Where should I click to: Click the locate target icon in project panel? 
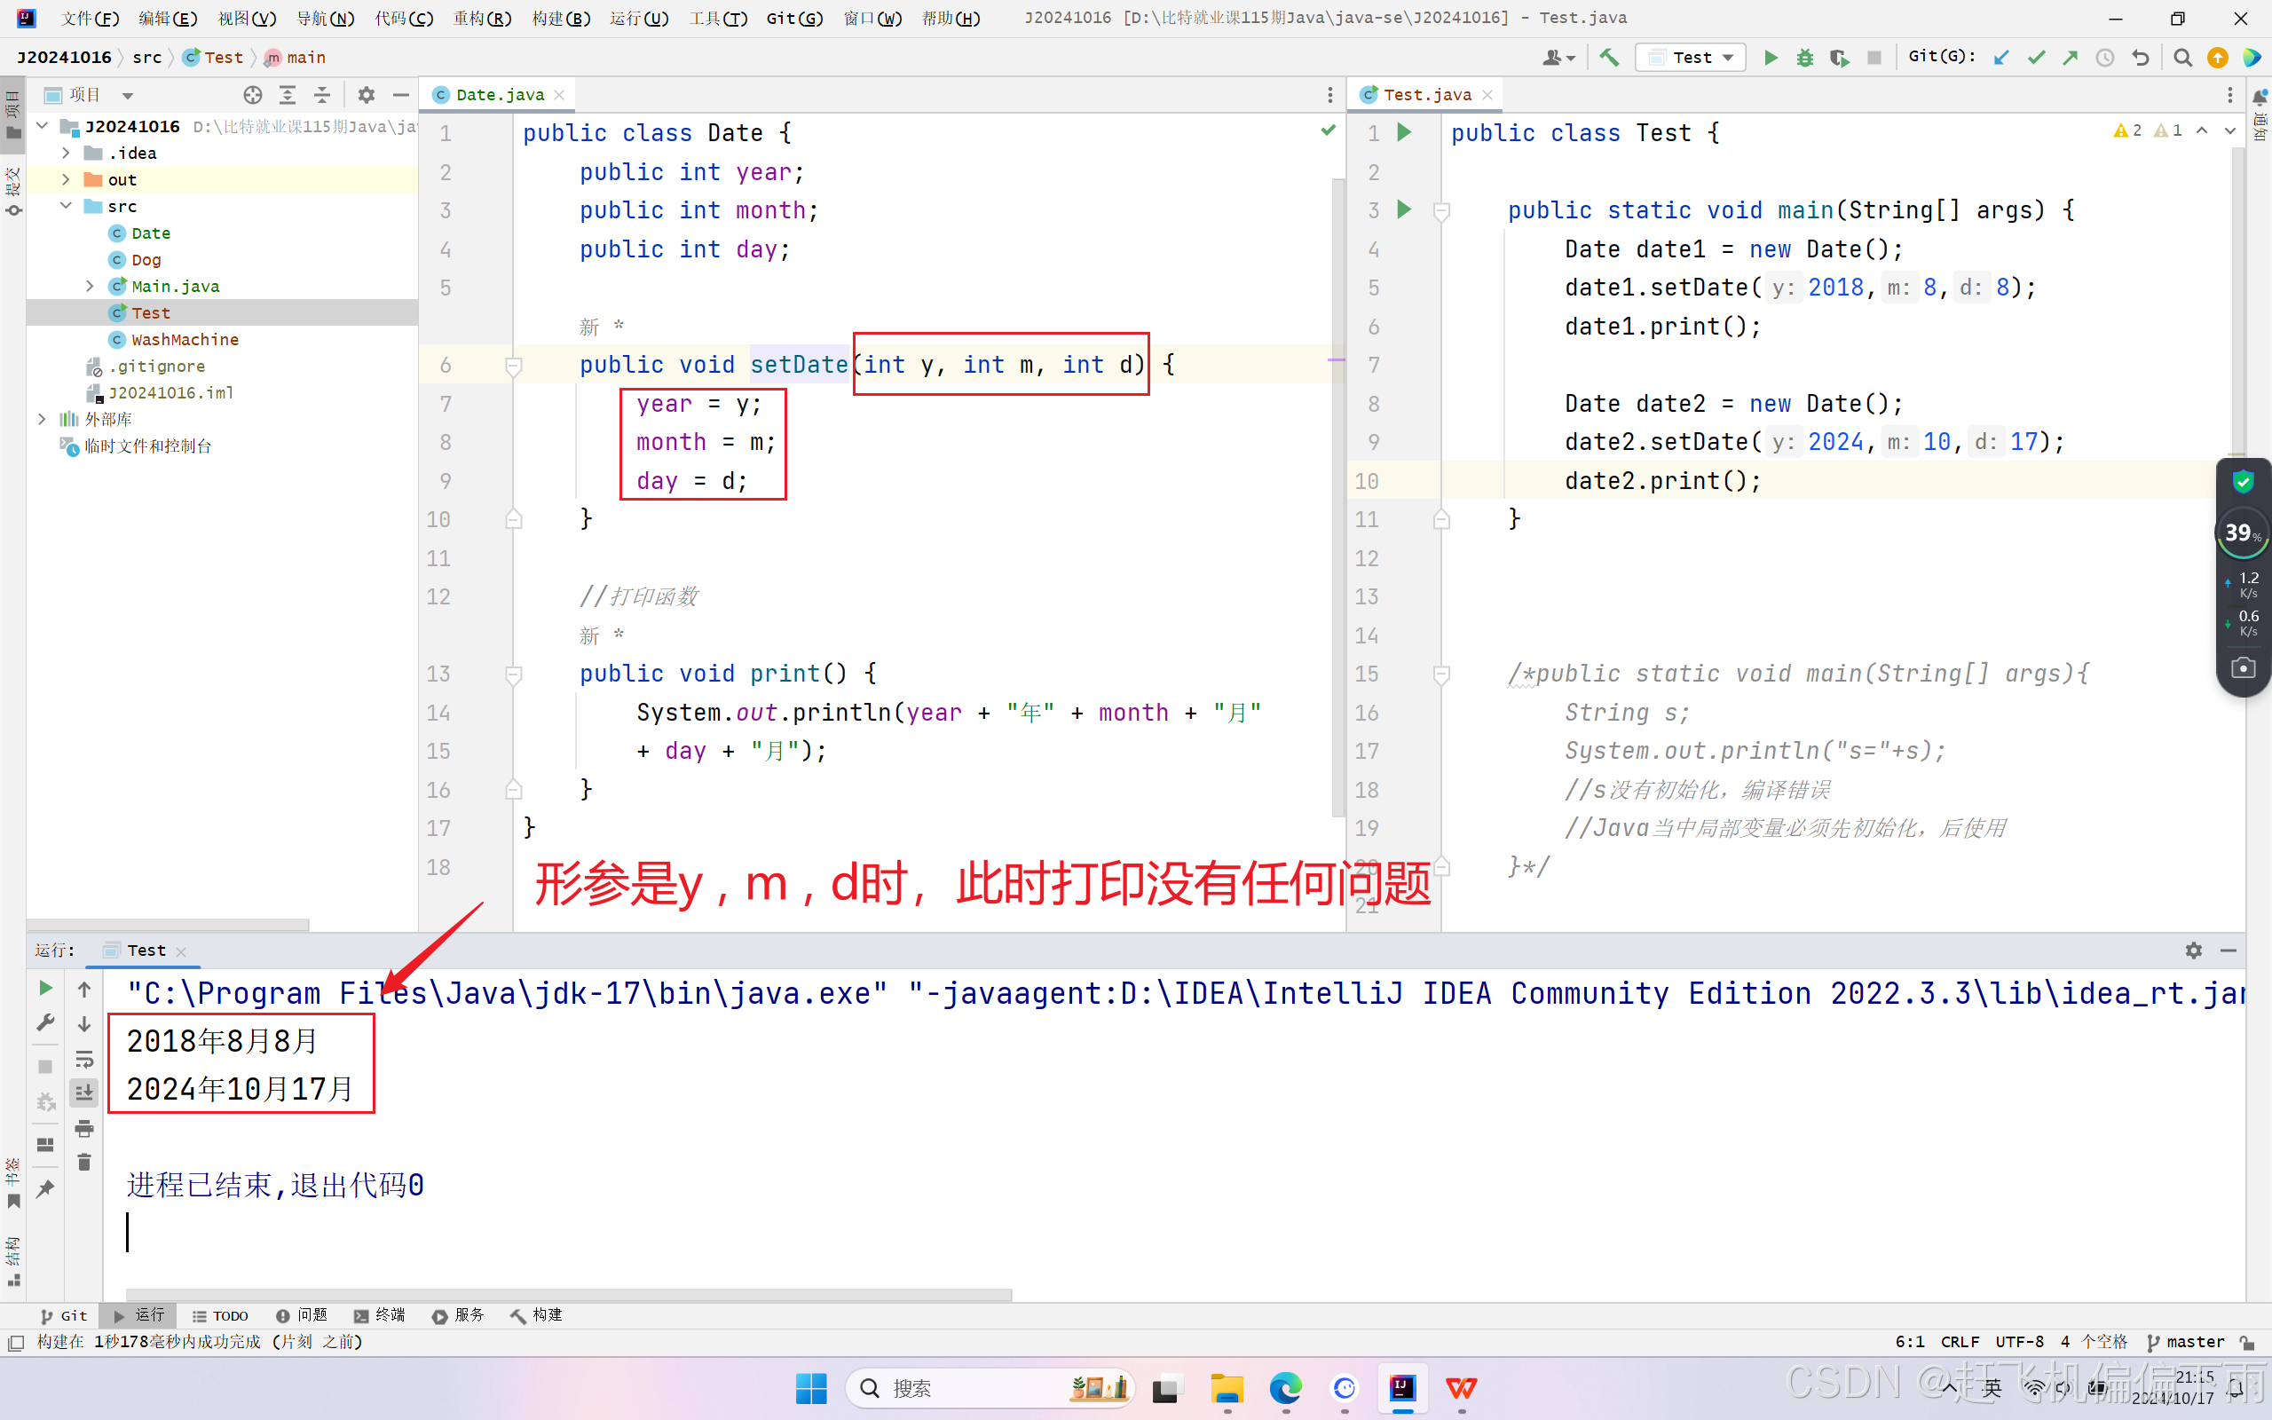253,95
